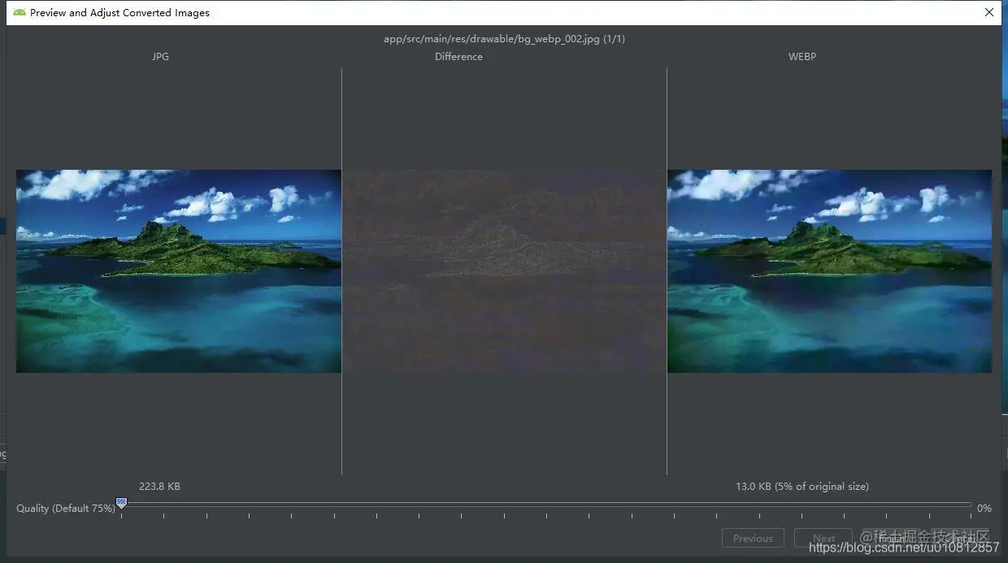Image resolution: width=1008 pixels, height=563 pixels.
Task: Click the "Quality (Default 75%)" label
Action: [x=66, y=509]
